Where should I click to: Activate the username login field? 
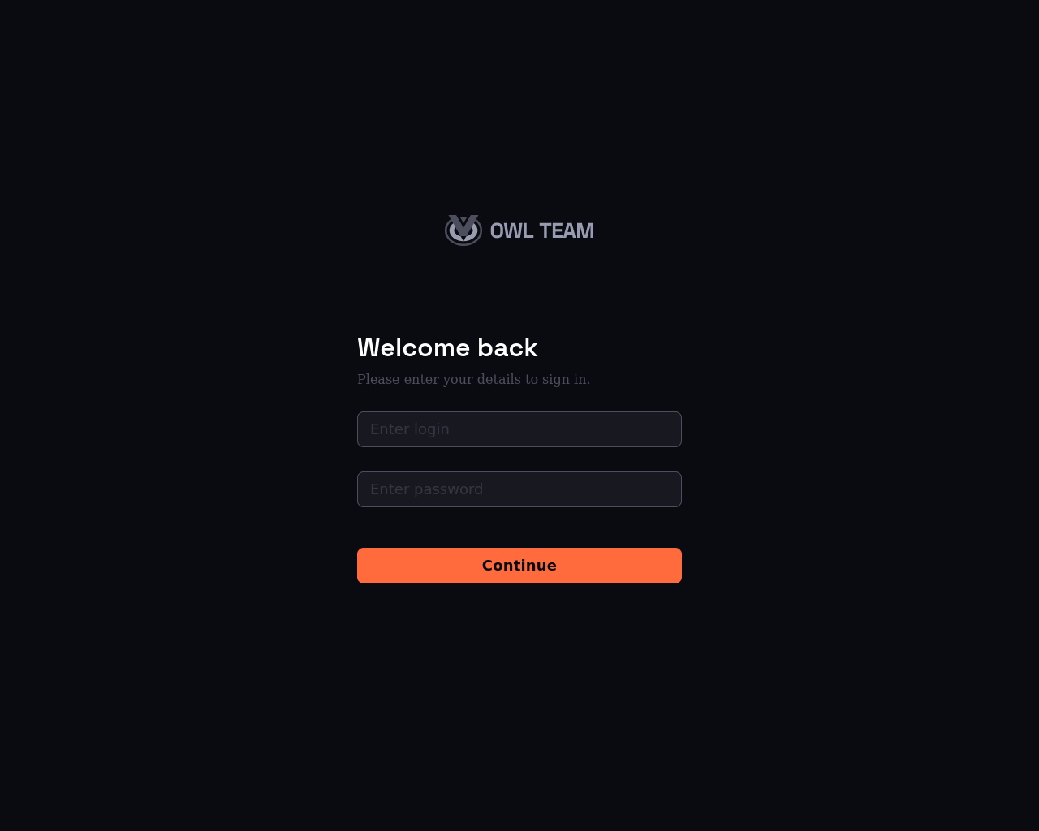point(519,429)
